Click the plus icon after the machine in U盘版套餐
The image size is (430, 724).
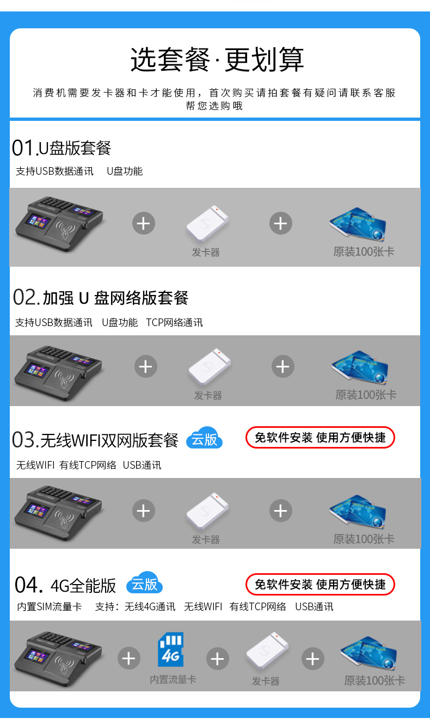[x=144, y=224]
